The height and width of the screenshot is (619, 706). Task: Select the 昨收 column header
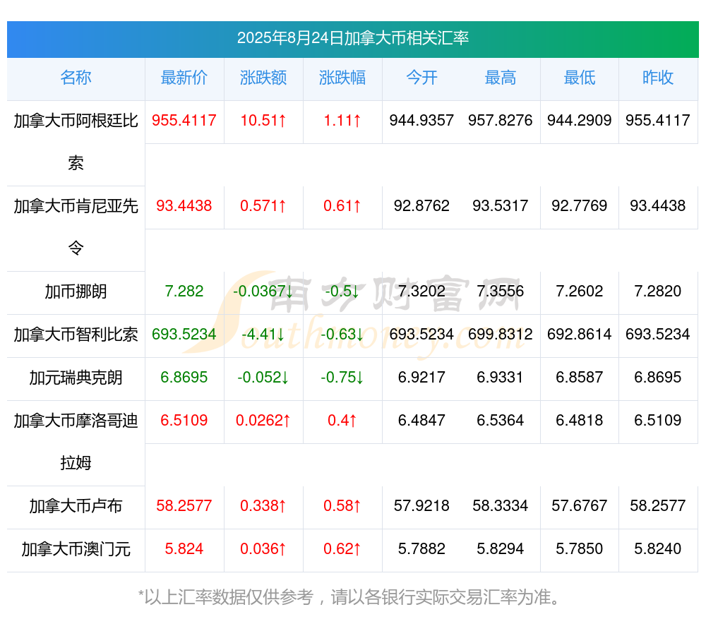coord(658,78)
